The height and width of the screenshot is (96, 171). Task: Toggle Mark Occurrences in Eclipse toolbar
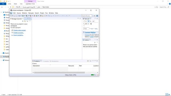click(x=49, y=16)
